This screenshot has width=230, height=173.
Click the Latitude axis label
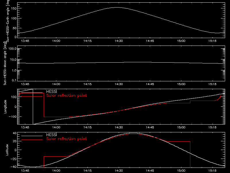[7, 150]
